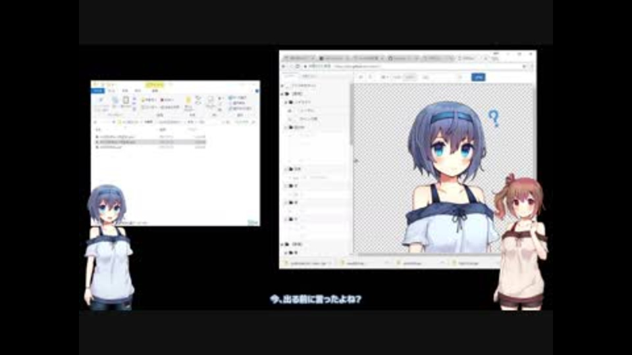Click the Copy icon in Explorer ribbon

(115, 100)
